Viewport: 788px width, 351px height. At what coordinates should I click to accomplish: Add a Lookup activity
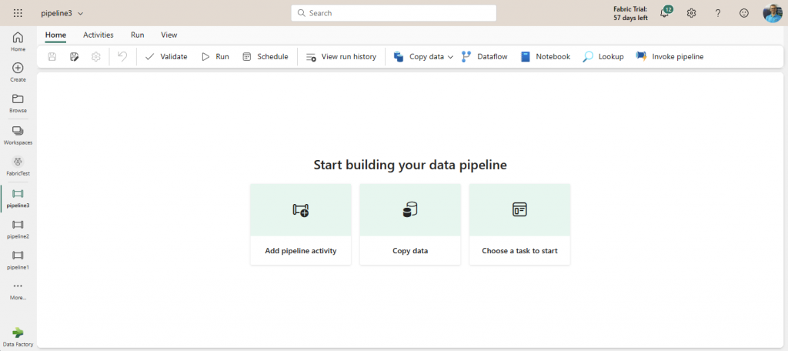pos(603,57)
